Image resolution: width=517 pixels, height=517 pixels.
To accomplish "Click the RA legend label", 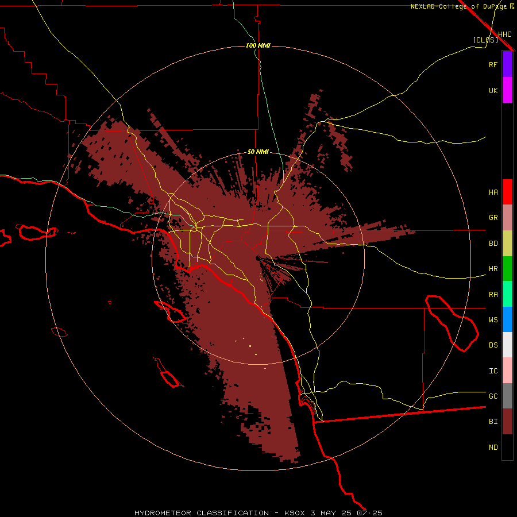I will coord(493,295).
